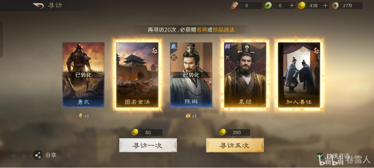The height and width of the screenshot is (168, 374).
Task: Tap the gold coin icon above 寻访一次
Action: 135,132
